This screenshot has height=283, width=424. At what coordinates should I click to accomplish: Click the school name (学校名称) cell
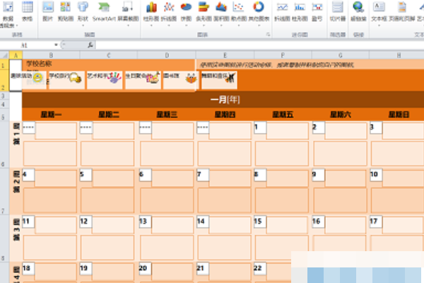pyautogui.click(x=108, y=64)
